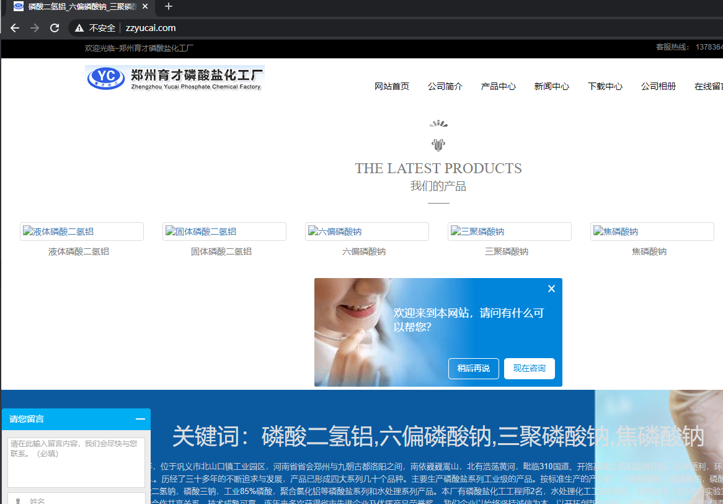
Task: Click the 现在咨询 button
Action: [530, 368]
